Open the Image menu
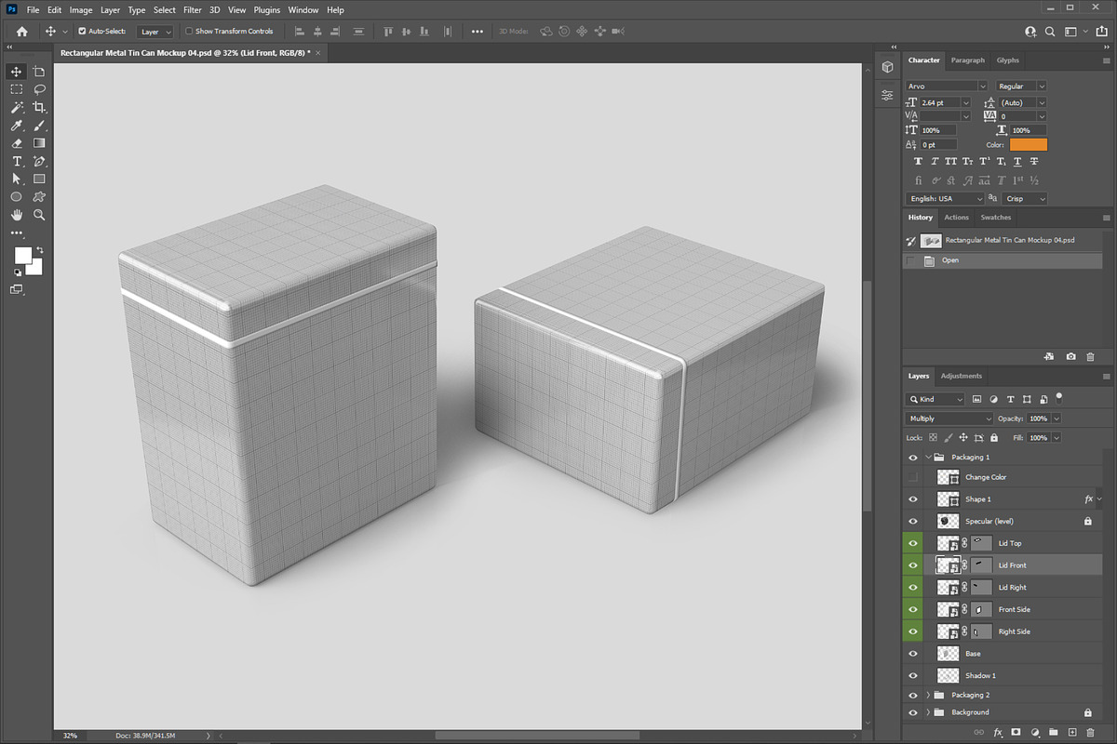This screenshot has width=1117, height=744. (81, 10)
